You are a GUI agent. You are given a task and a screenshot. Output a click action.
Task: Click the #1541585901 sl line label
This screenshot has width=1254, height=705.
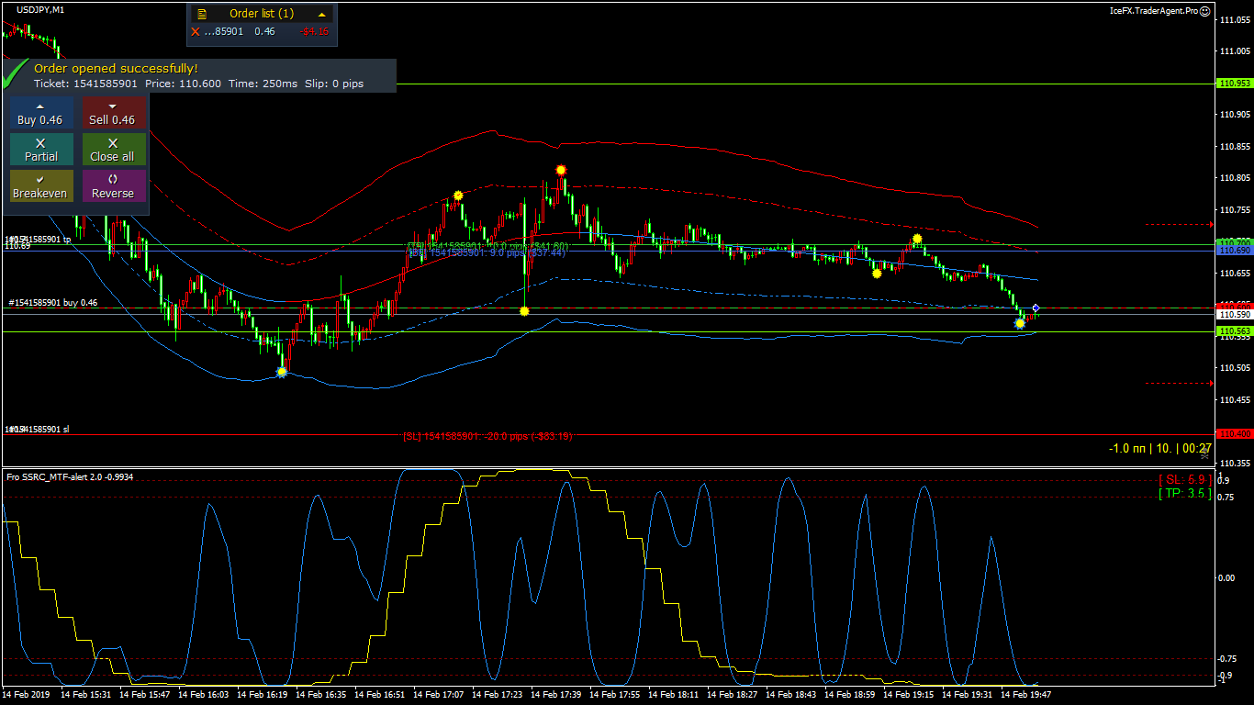37,429
